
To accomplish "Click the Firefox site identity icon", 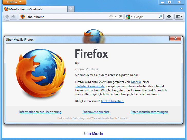I will click(x=22, y=17).
